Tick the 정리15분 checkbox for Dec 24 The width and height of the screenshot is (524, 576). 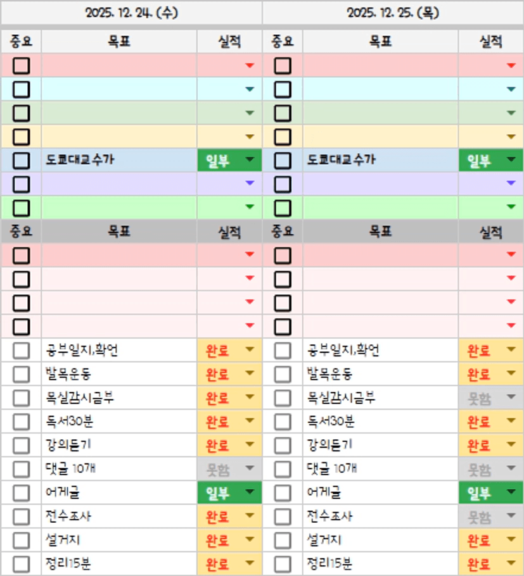tap(21, 563)
